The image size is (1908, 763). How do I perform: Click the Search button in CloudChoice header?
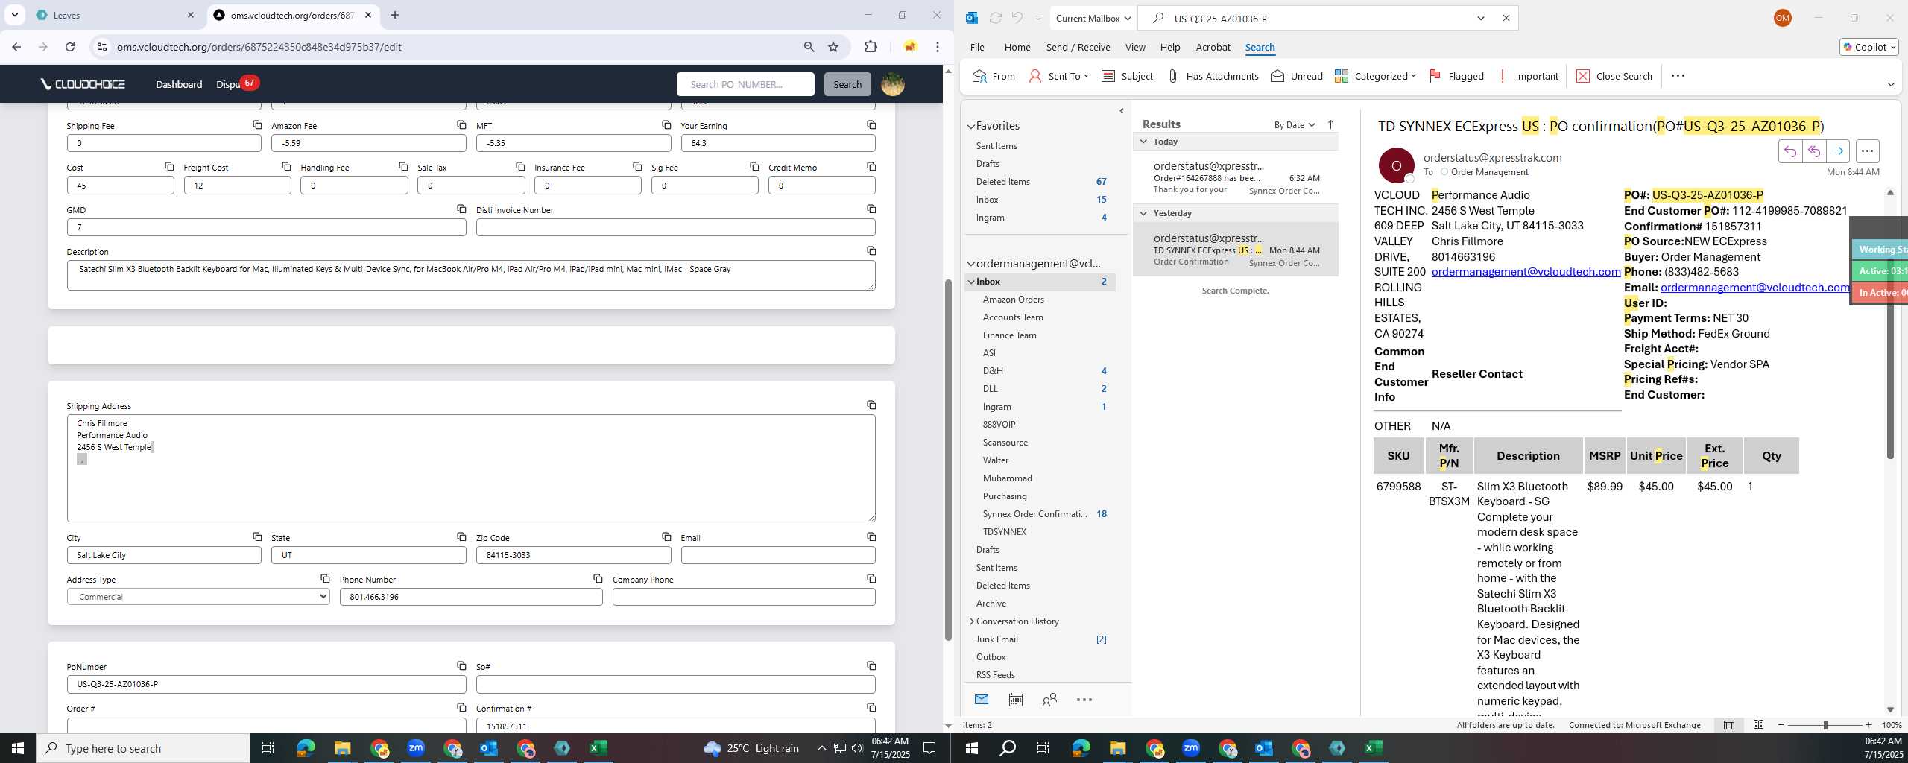[847, 84]
